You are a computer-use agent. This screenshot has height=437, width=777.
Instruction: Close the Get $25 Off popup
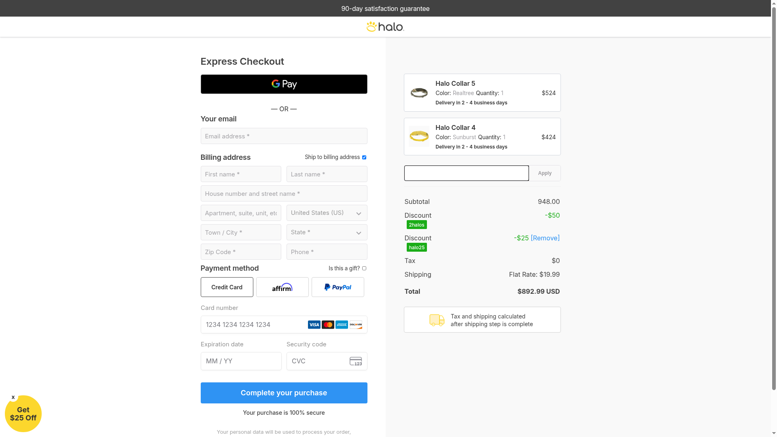pyautogui.click(x=13, y=397)
